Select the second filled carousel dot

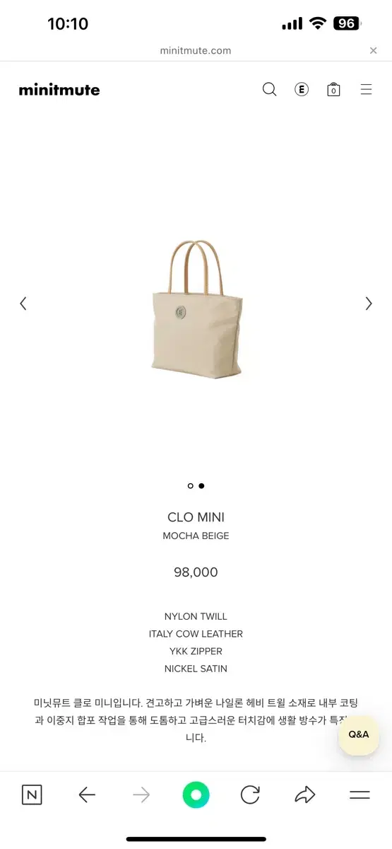[201, 486]
